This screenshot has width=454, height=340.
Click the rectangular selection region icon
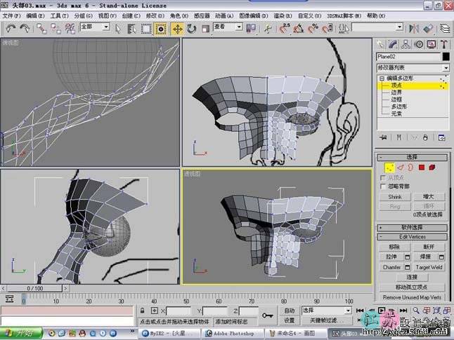click(x=146, y=28)
